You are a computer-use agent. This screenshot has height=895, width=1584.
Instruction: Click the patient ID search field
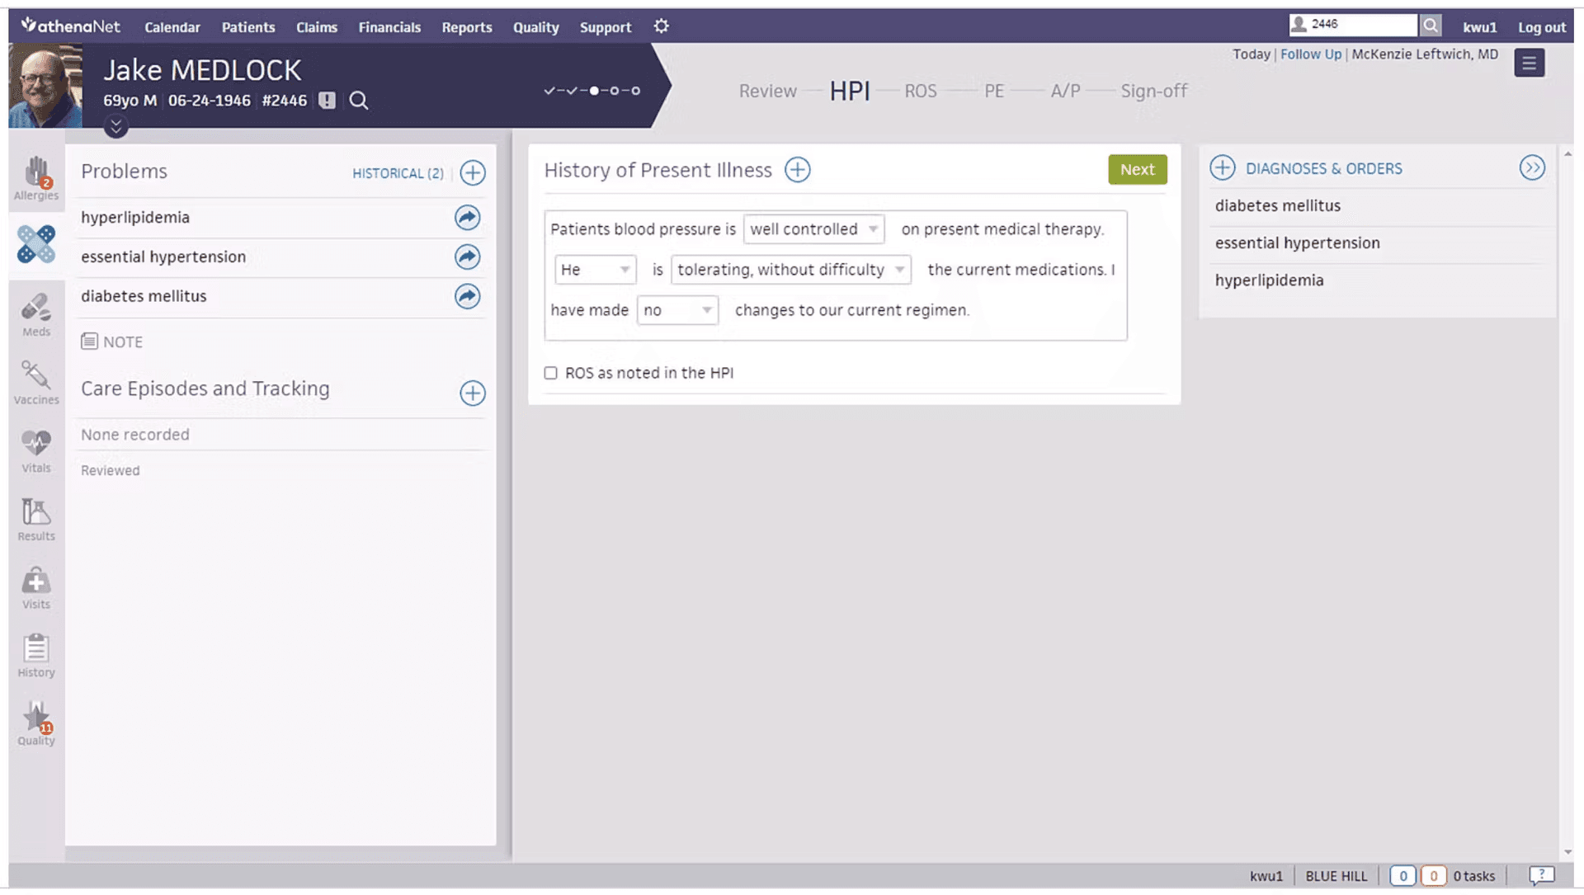[x=1353, y=25]
